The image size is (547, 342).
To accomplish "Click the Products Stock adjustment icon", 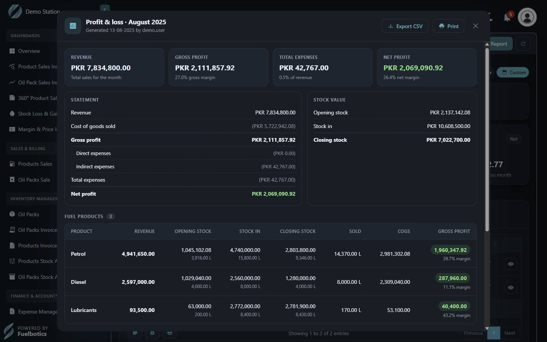I will [12, 261].
